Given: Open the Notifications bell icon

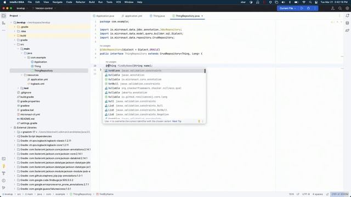Looking at the screenshot, I should (x=347, y=16).
